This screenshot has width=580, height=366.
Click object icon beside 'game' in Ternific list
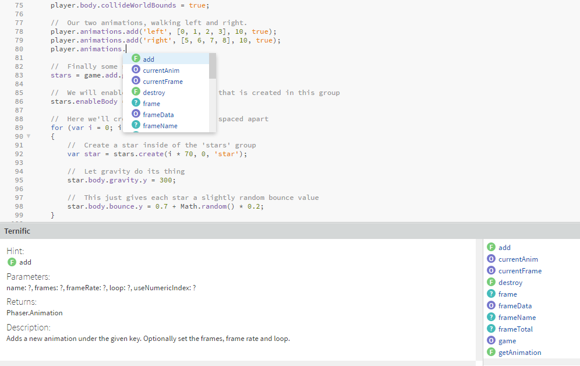491,340
